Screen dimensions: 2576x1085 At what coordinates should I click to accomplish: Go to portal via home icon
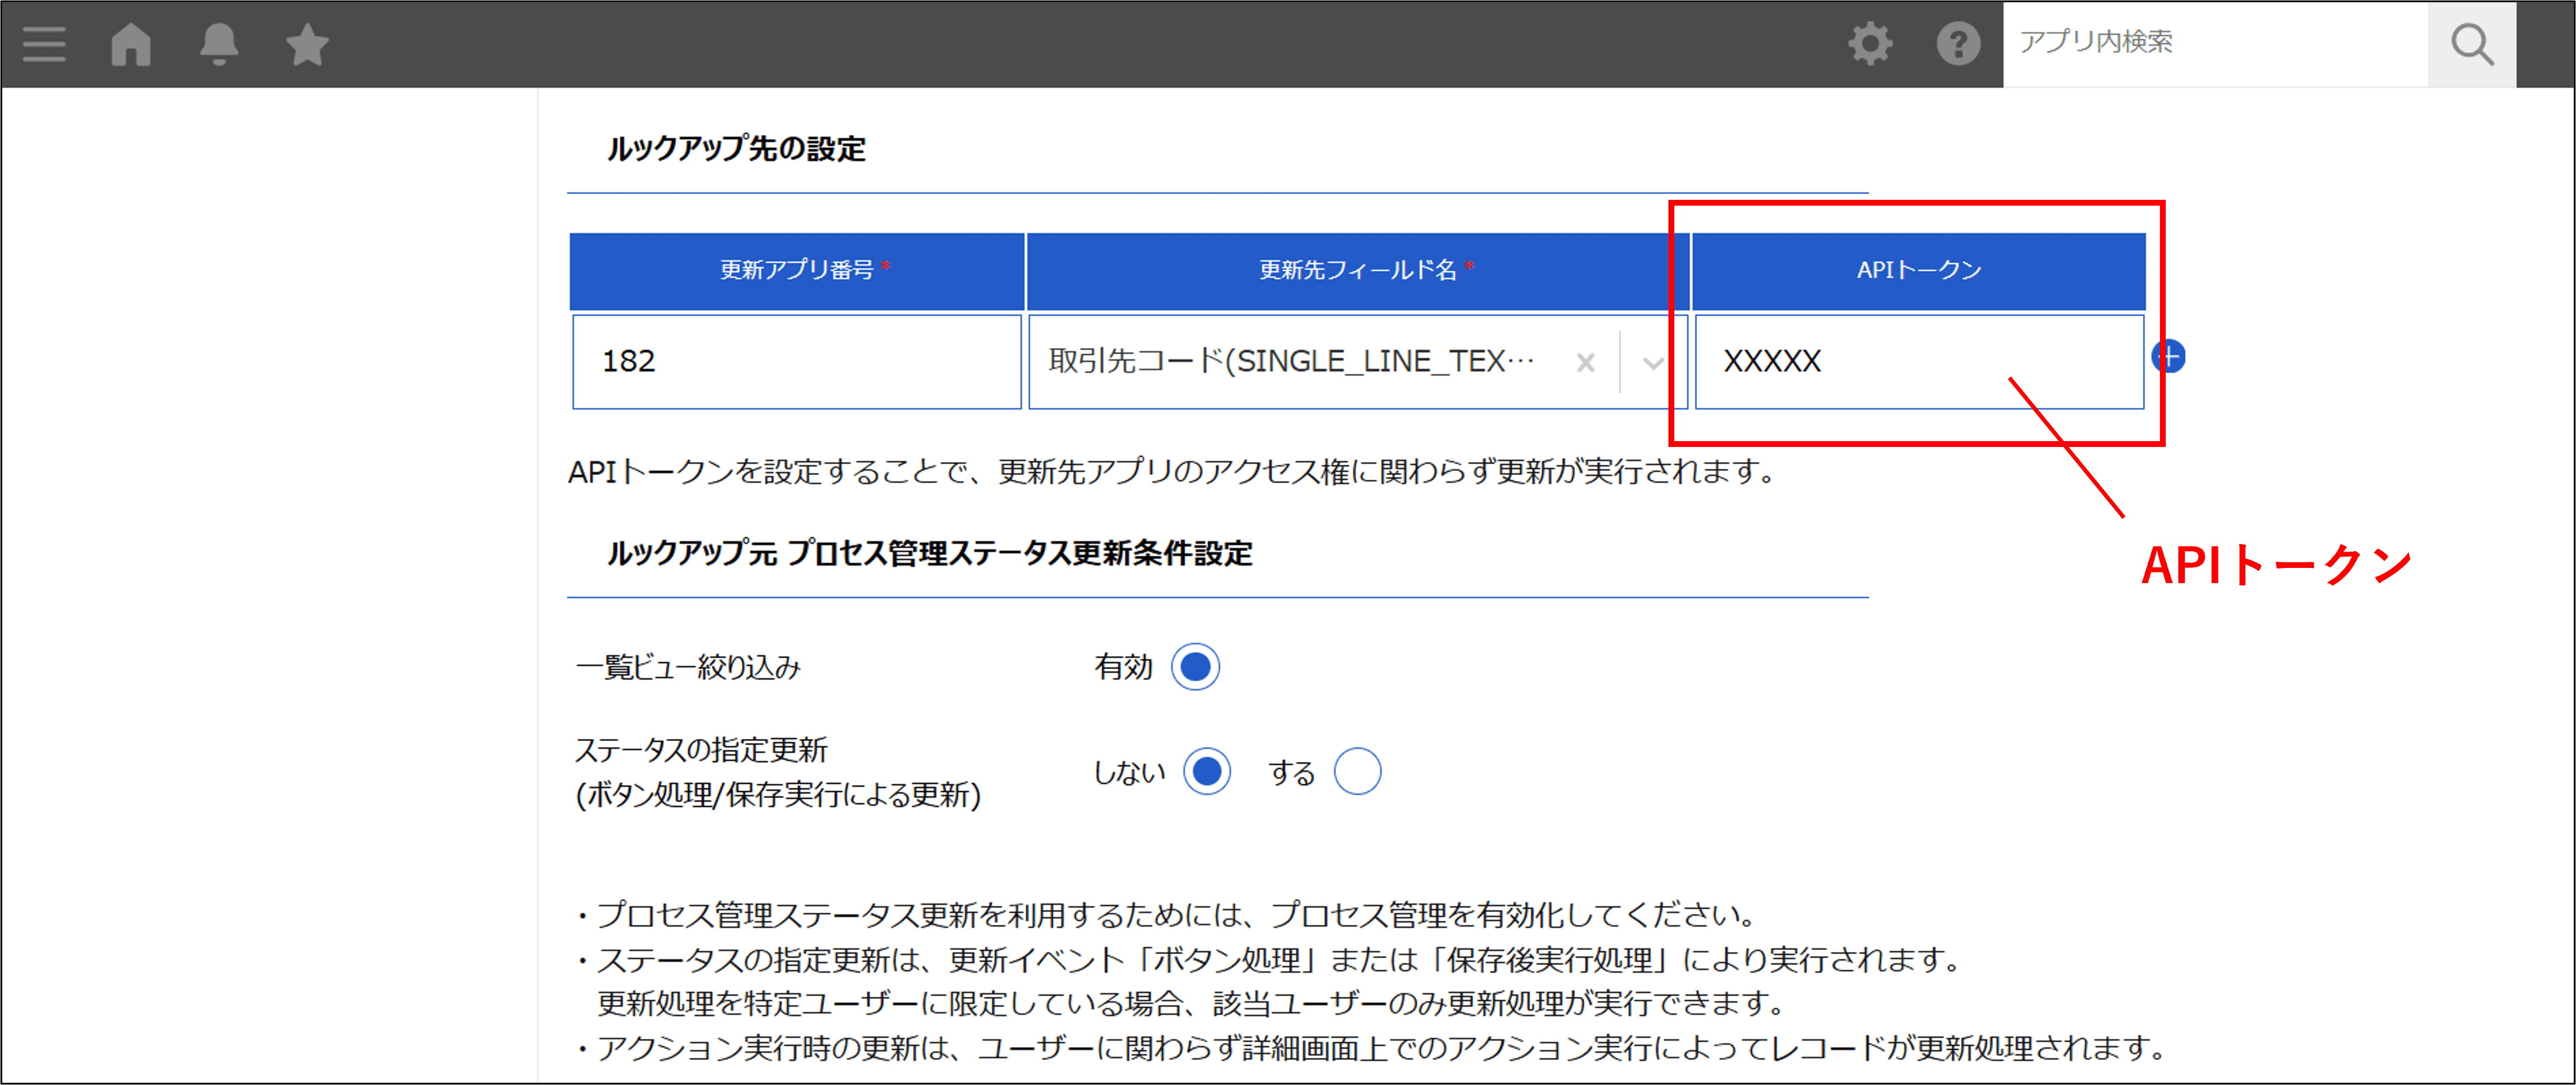pyautogui.click(x=131, y=44)
